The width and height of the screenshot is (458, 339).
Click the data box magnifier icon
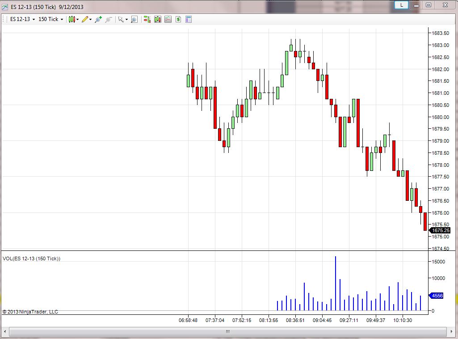point(134,19)
